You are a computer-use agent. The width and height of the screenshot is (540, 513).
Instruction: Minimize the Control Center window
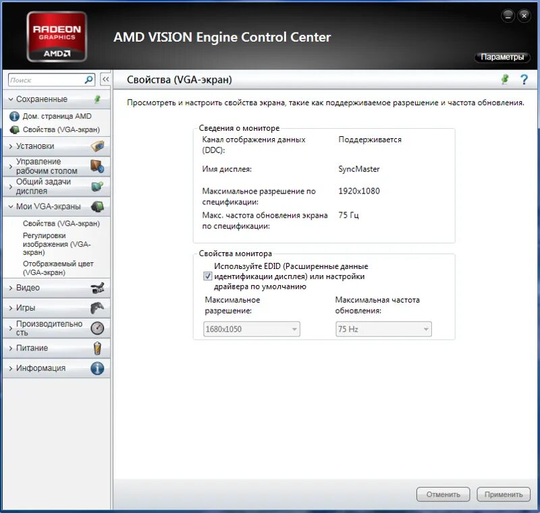pyautogui.click(x=508, y=16)
